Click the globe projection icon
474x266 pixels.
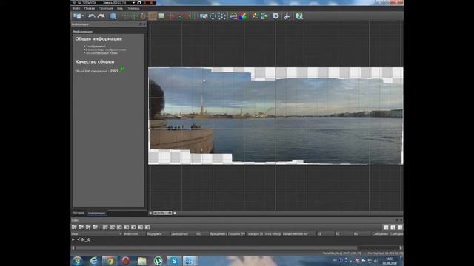coord(233,16)
